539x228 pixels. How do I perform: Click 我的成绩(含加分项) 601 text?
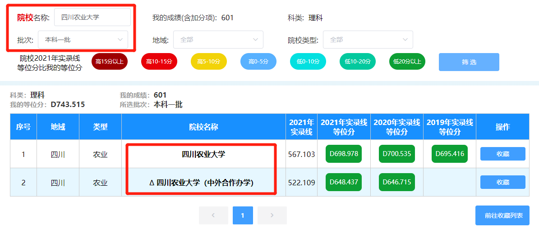tap(193, 18)
